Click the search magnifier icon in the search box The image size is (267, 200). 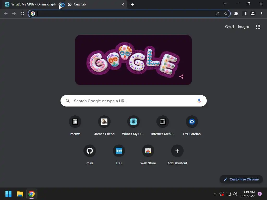pos(68,101)
